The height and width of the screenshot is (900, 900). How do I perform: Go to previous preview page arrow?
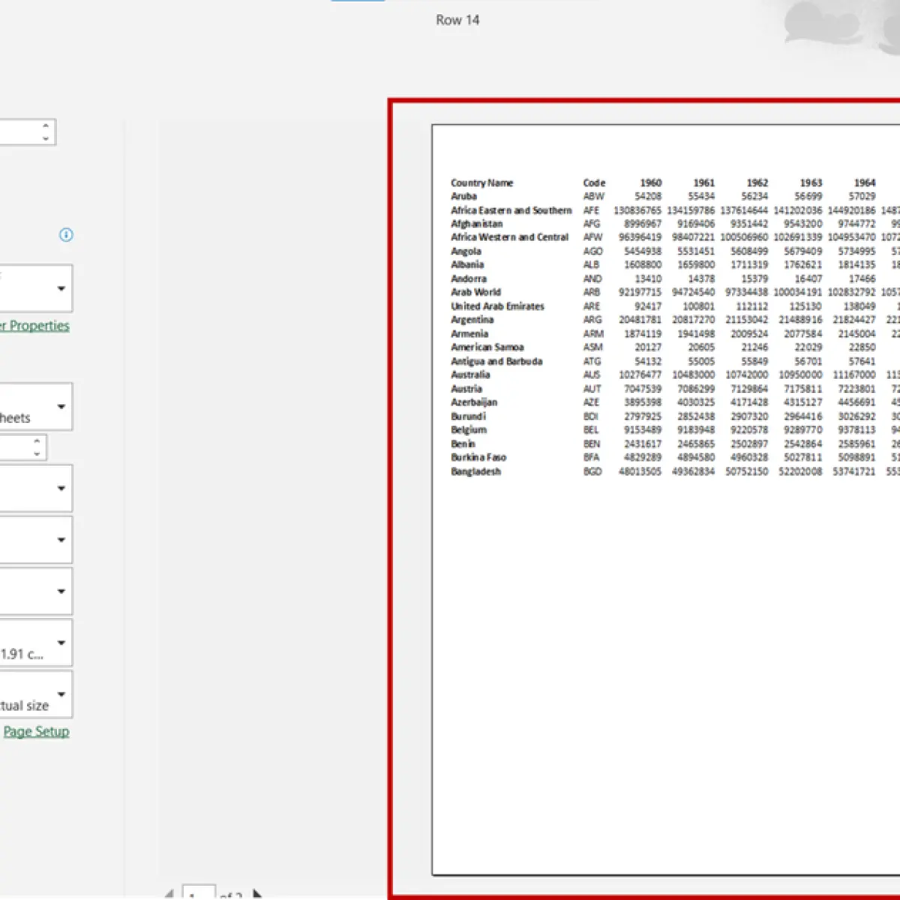(169, 894)
